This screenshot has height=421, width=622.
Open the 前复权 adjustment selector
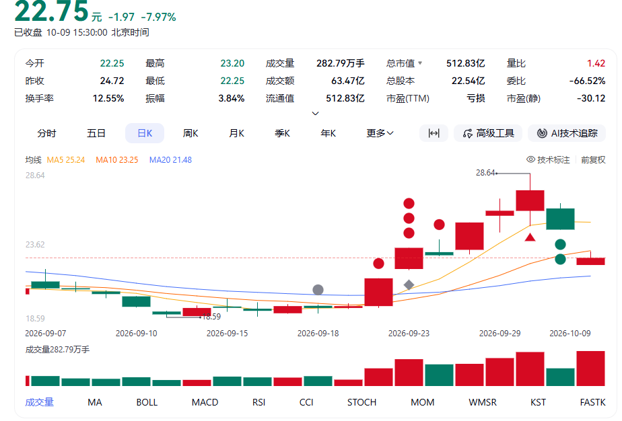[593, 160]
